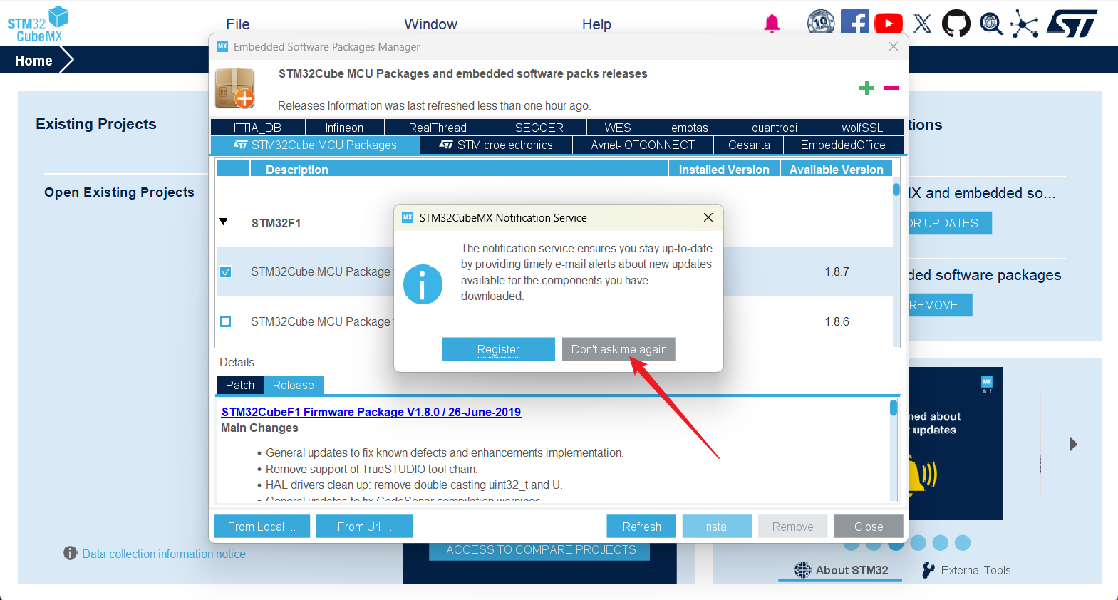
Task: Click the Available Version column header
Action: tap(836, 169)
